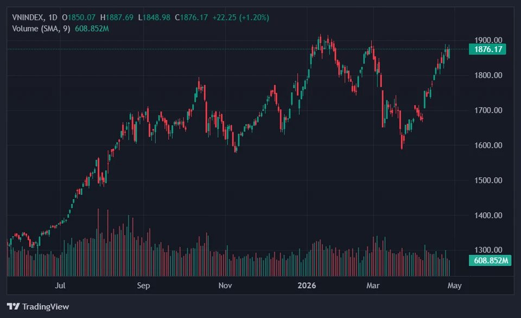
Task: Open the Volume (SMA, 9) indicator legend
Action: coord(41,28)
